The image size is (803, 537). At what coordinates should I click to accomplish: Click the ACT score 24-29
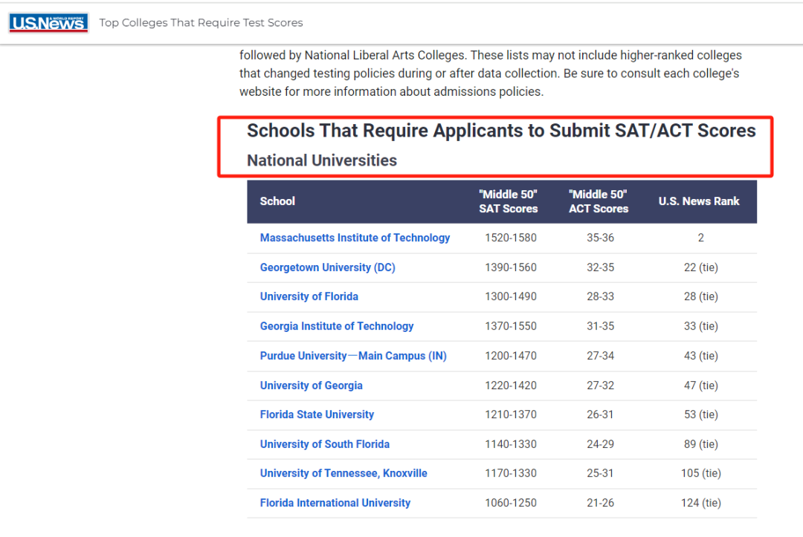[x=600, y=444]
